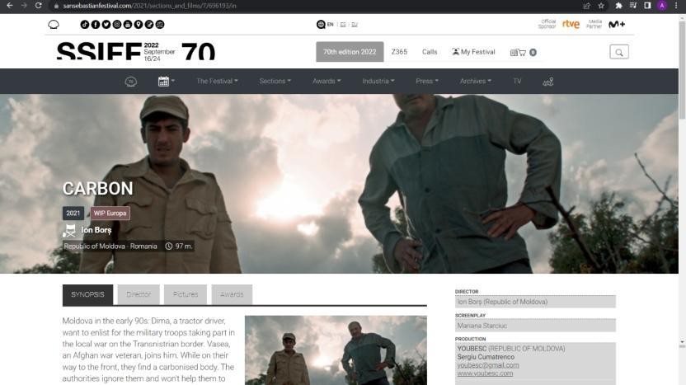Click the search magnifier icon

[x=619, y=52]
